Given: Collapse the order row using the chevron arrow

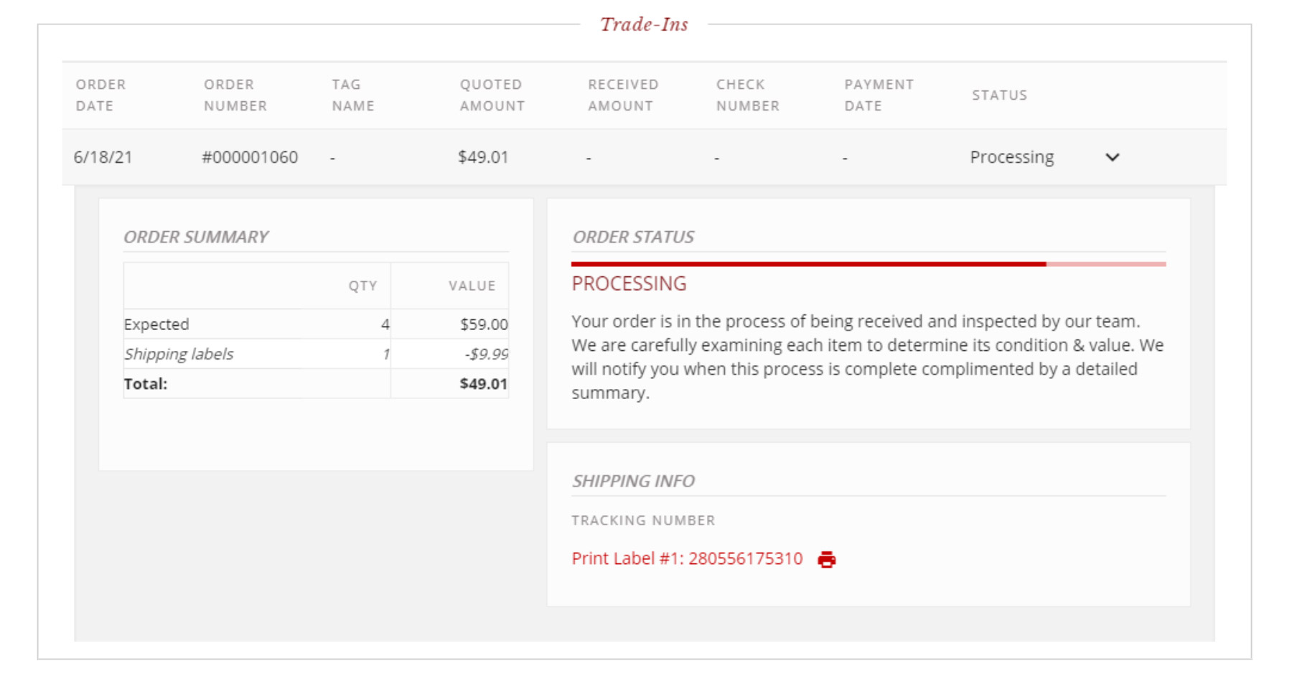Looking at the screenshot, I should (1112, 157).
